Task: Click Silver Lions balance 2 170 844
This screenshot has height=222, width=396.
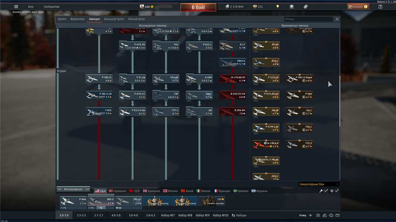Action: click(234, 7)
